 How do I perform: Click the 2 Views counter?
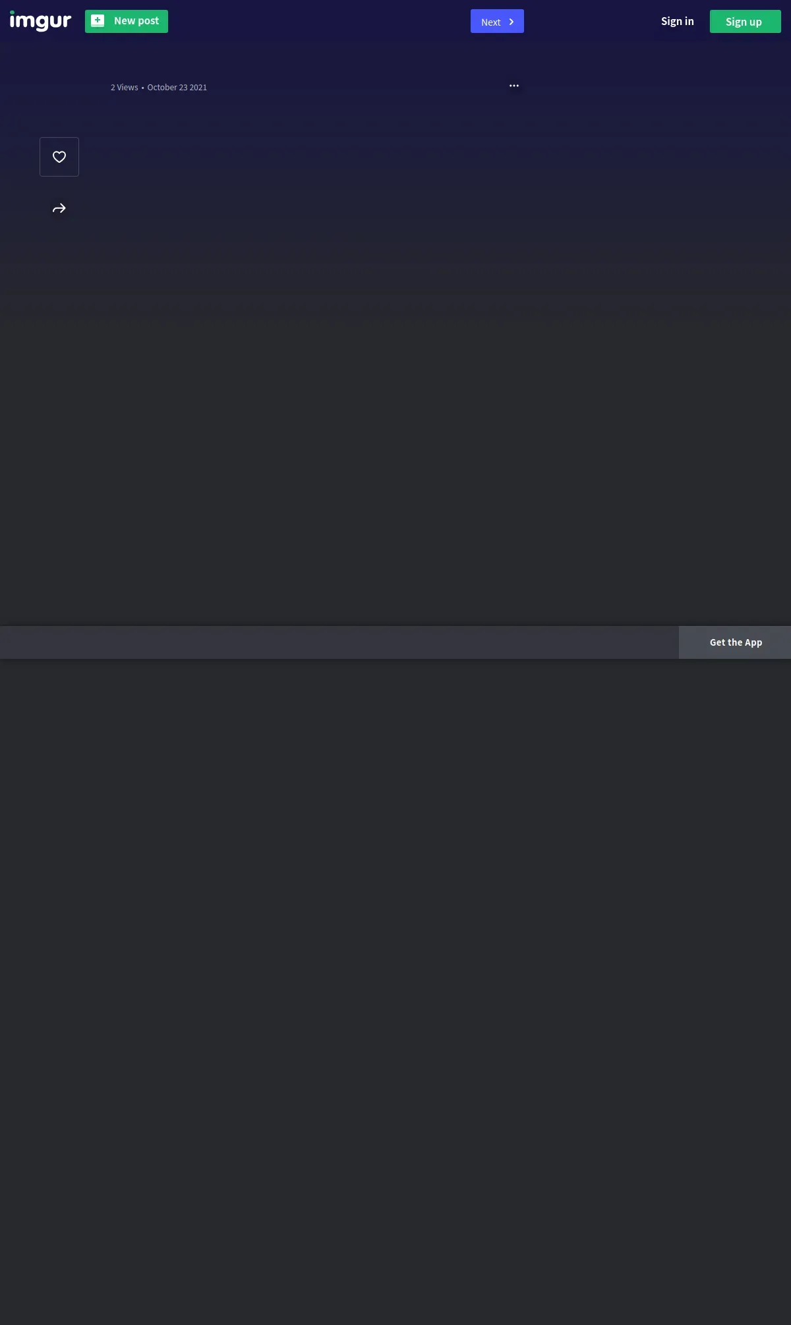[125, 88]
